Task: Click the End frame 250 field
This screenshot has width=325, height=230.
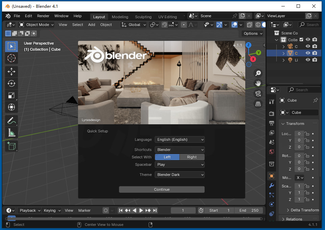Action: [x=249, y=210]
